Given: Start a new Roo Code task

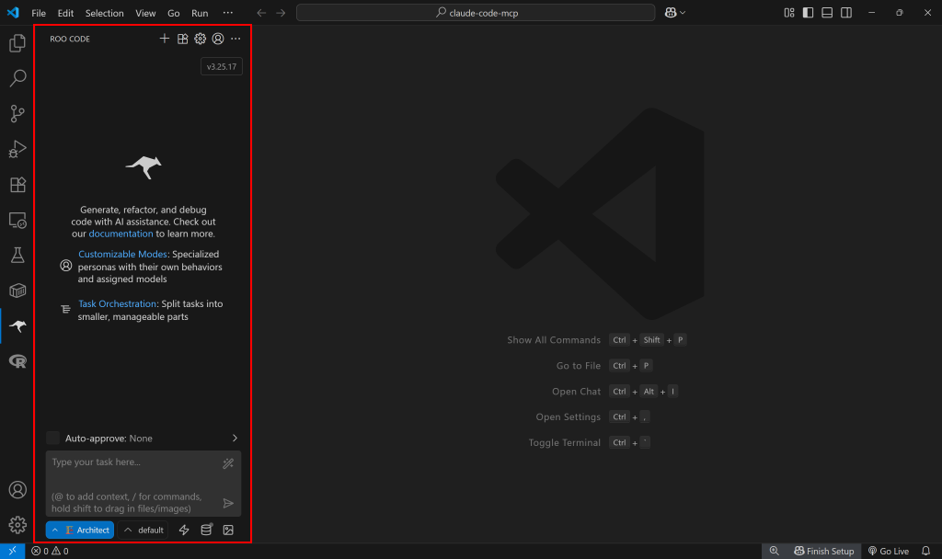Looking at the screenshot, I should coord(164,39).
